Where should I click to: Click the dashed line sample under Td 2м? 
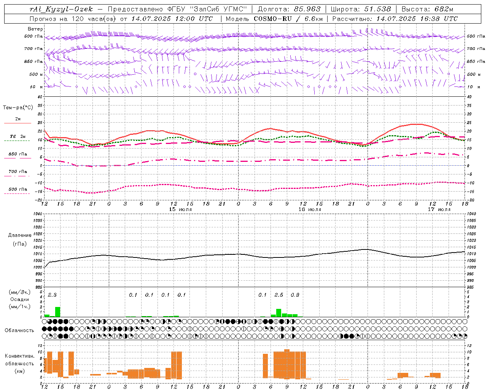(17, 141)
